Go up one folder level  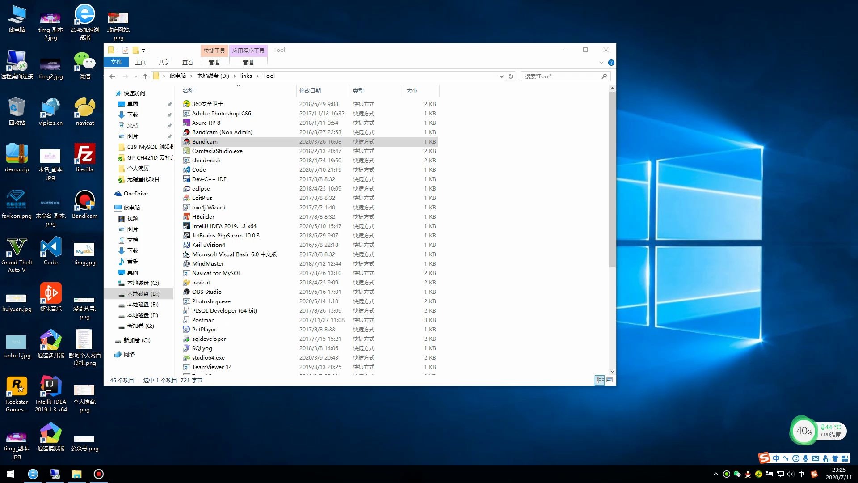(x=145, y=76)
